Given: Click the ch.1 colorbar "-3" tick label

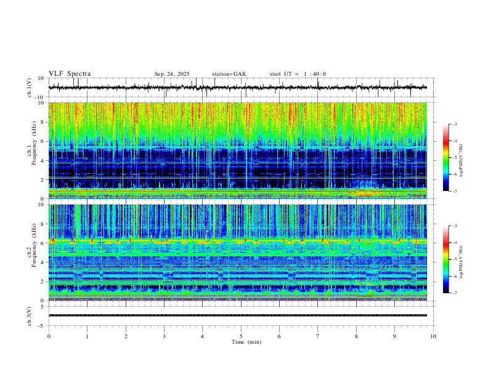Looking at the screenshot, I should pyautogui.click(x=455, y=124).
